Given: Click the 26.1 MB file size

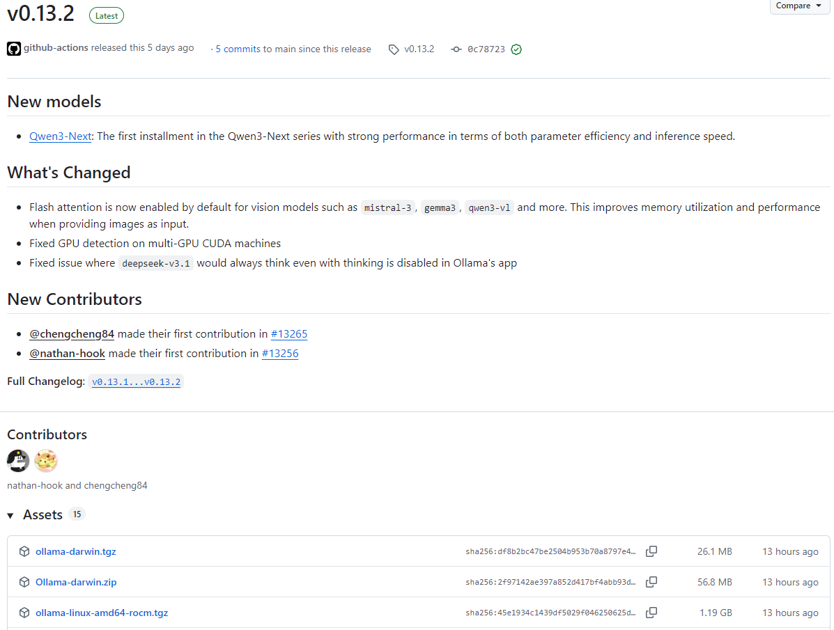Looking at the screenshot, I should 714,551.
